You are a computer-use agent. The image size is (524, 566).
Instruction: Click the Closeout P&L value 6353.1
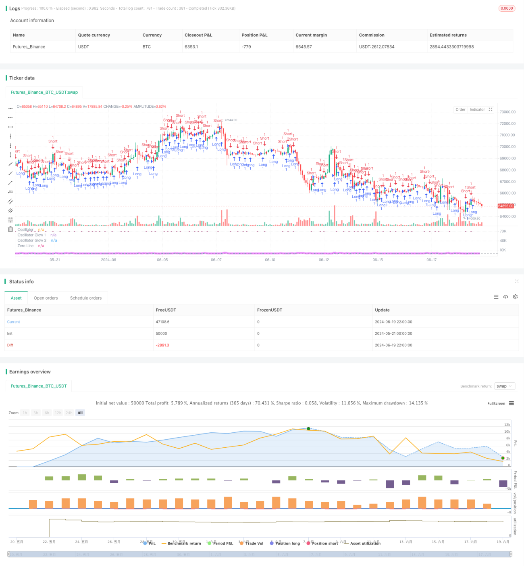191,47
